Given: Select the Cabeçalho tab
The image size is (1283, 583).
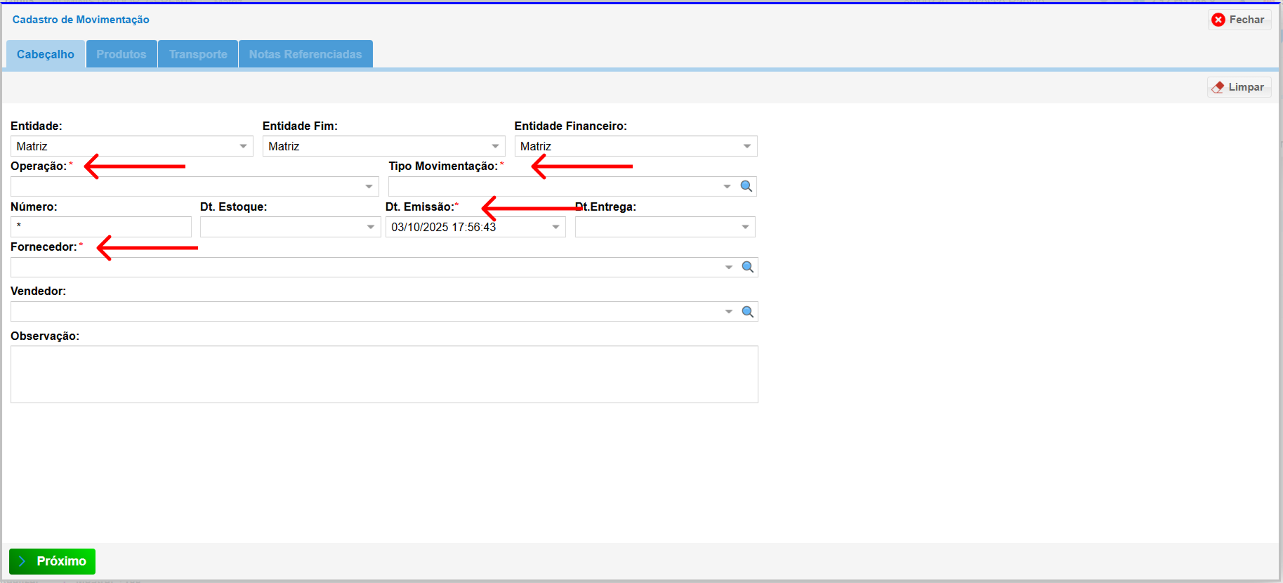Looking at the screenshot, I should (46, 54).
